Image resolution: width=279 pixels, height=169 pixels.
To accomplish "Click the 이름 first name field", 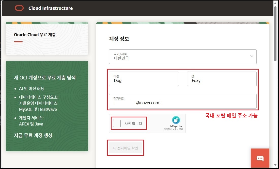I will point(144,79).
